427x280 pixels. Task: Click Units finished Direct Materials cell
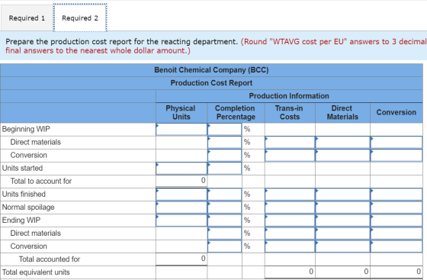[x=342, y=195]
